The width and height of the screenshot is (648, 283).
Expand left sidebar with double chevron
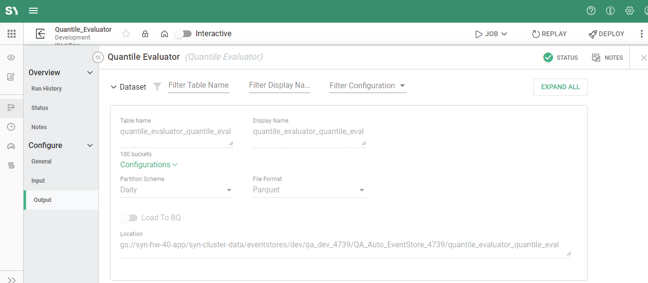coord(12,280)
